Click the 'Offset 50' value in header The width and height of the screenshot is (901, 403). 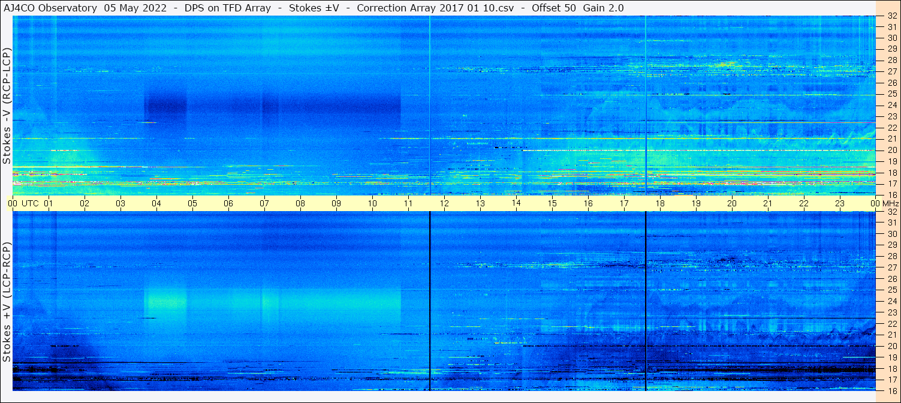554,8
